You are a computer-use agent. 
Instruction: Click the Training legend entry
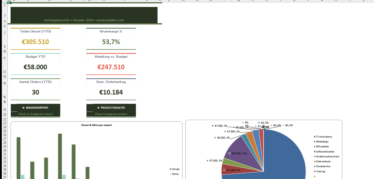(320, 171)
